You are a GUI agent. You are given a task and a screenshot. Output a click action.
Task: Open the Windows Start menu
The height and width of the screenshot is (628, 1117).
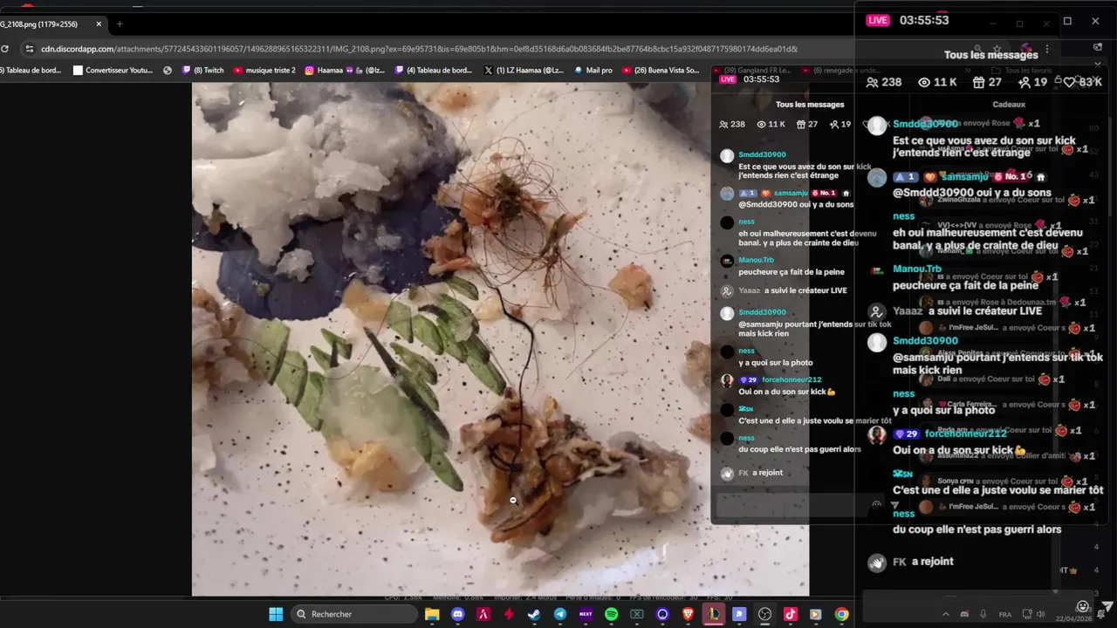(276, 614)
